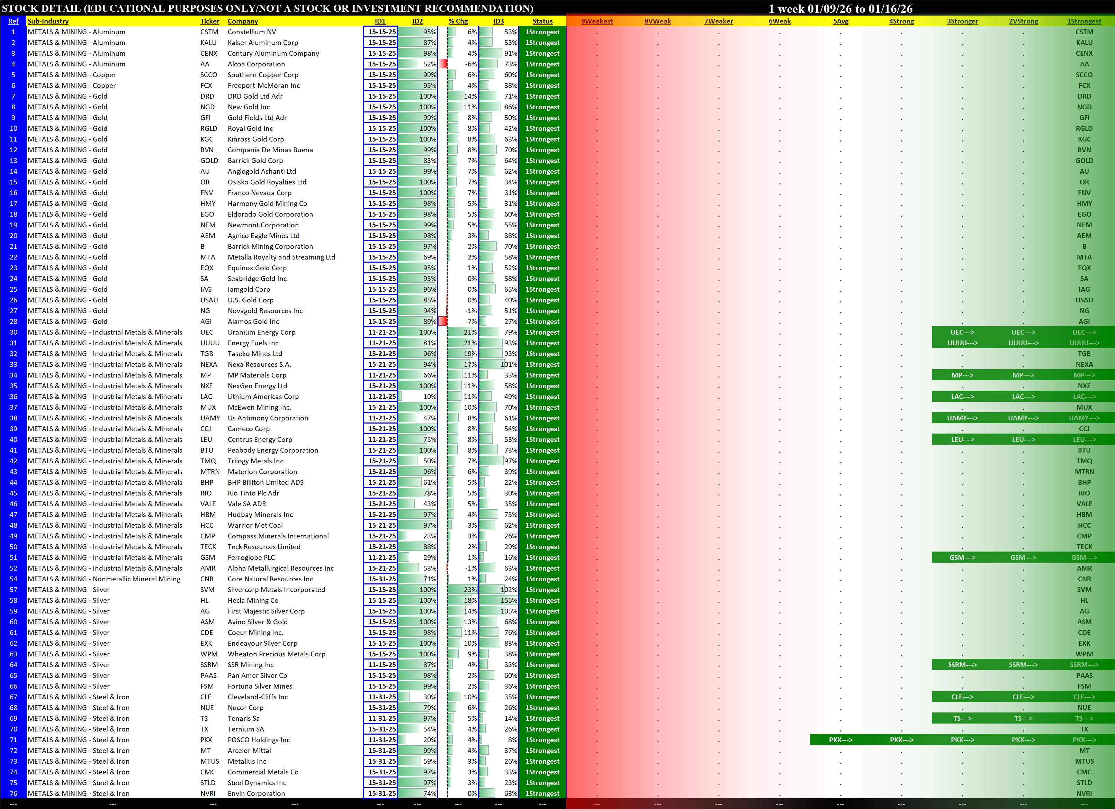This screenshot has width=1115, height=809.
Task: Click the red -6% bar for Alcoa
Action: click(443, 64)
